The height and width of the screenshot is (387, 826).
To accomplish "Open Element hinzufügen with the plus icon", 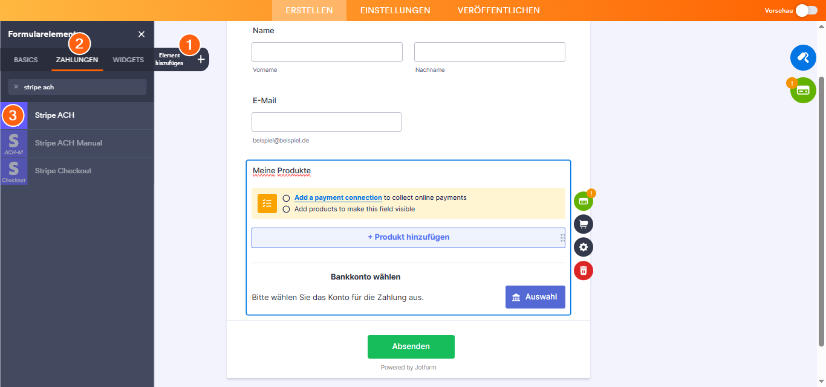I will [200, 59].
